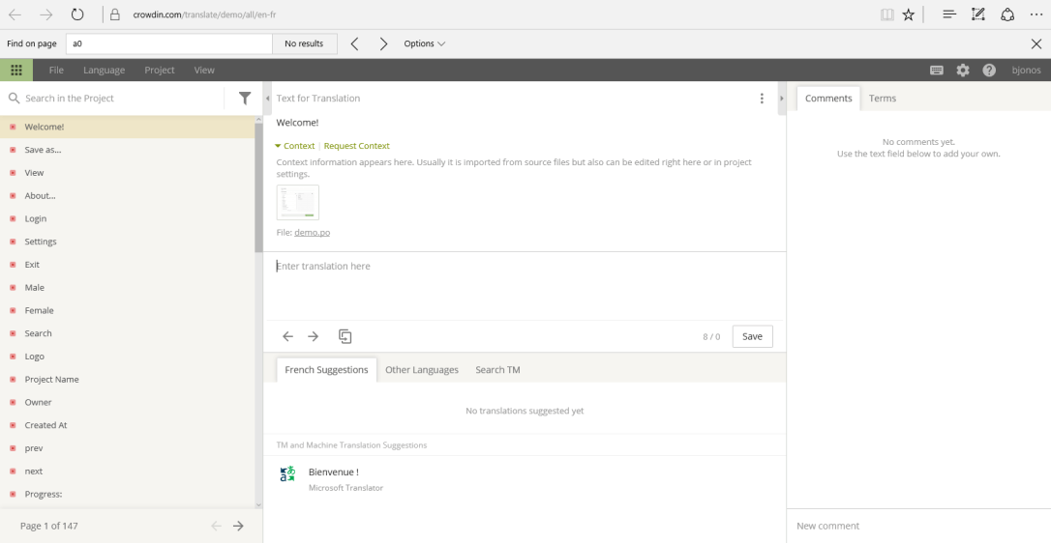Switch to the Comments tab
The width and height of the screenshot is (1051, 543).
point(828,99)
